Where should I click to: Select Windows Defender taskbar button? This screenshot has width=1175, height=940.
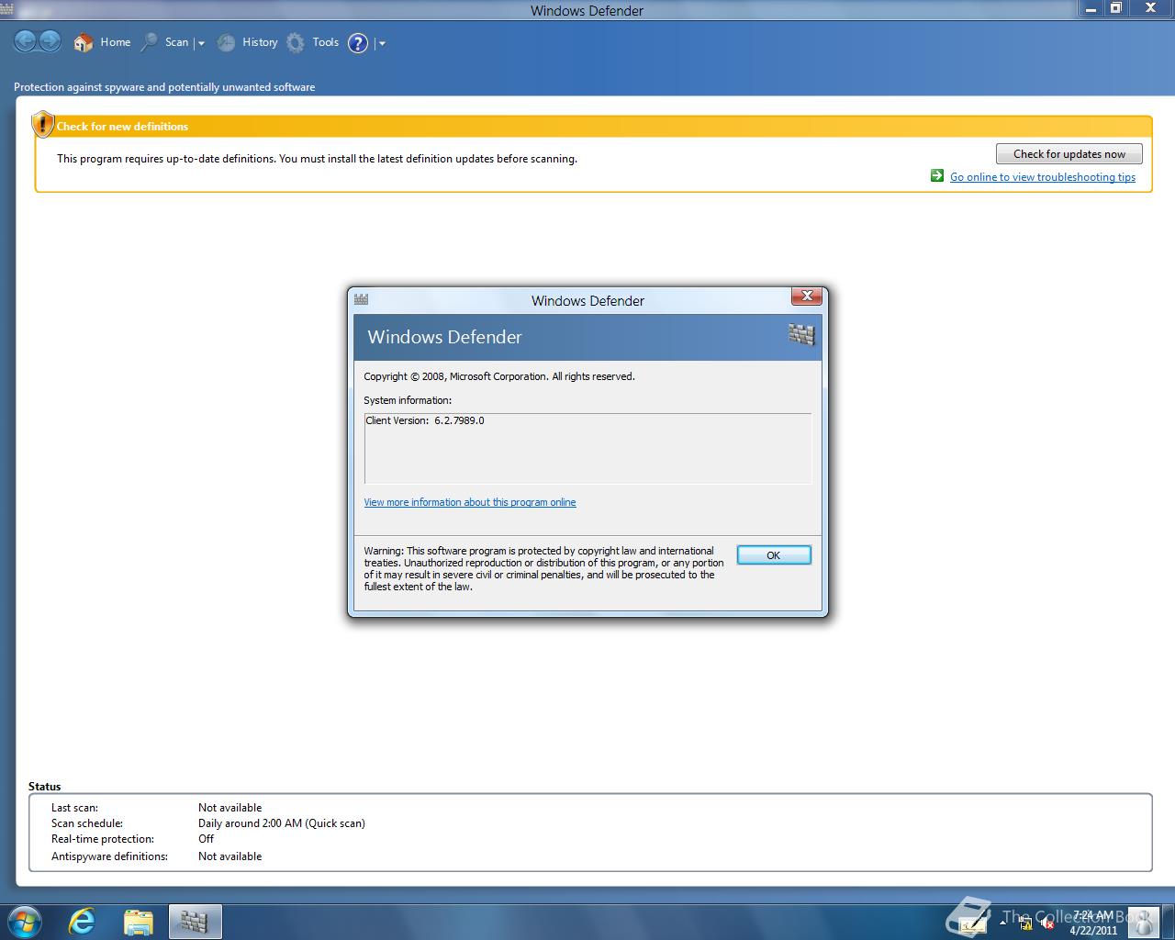pos(195,922)
